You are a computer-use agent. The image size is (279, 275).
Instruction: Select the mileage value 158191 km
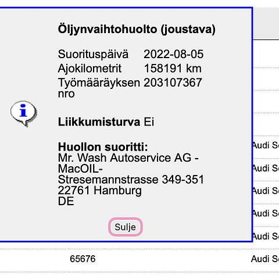173,69
